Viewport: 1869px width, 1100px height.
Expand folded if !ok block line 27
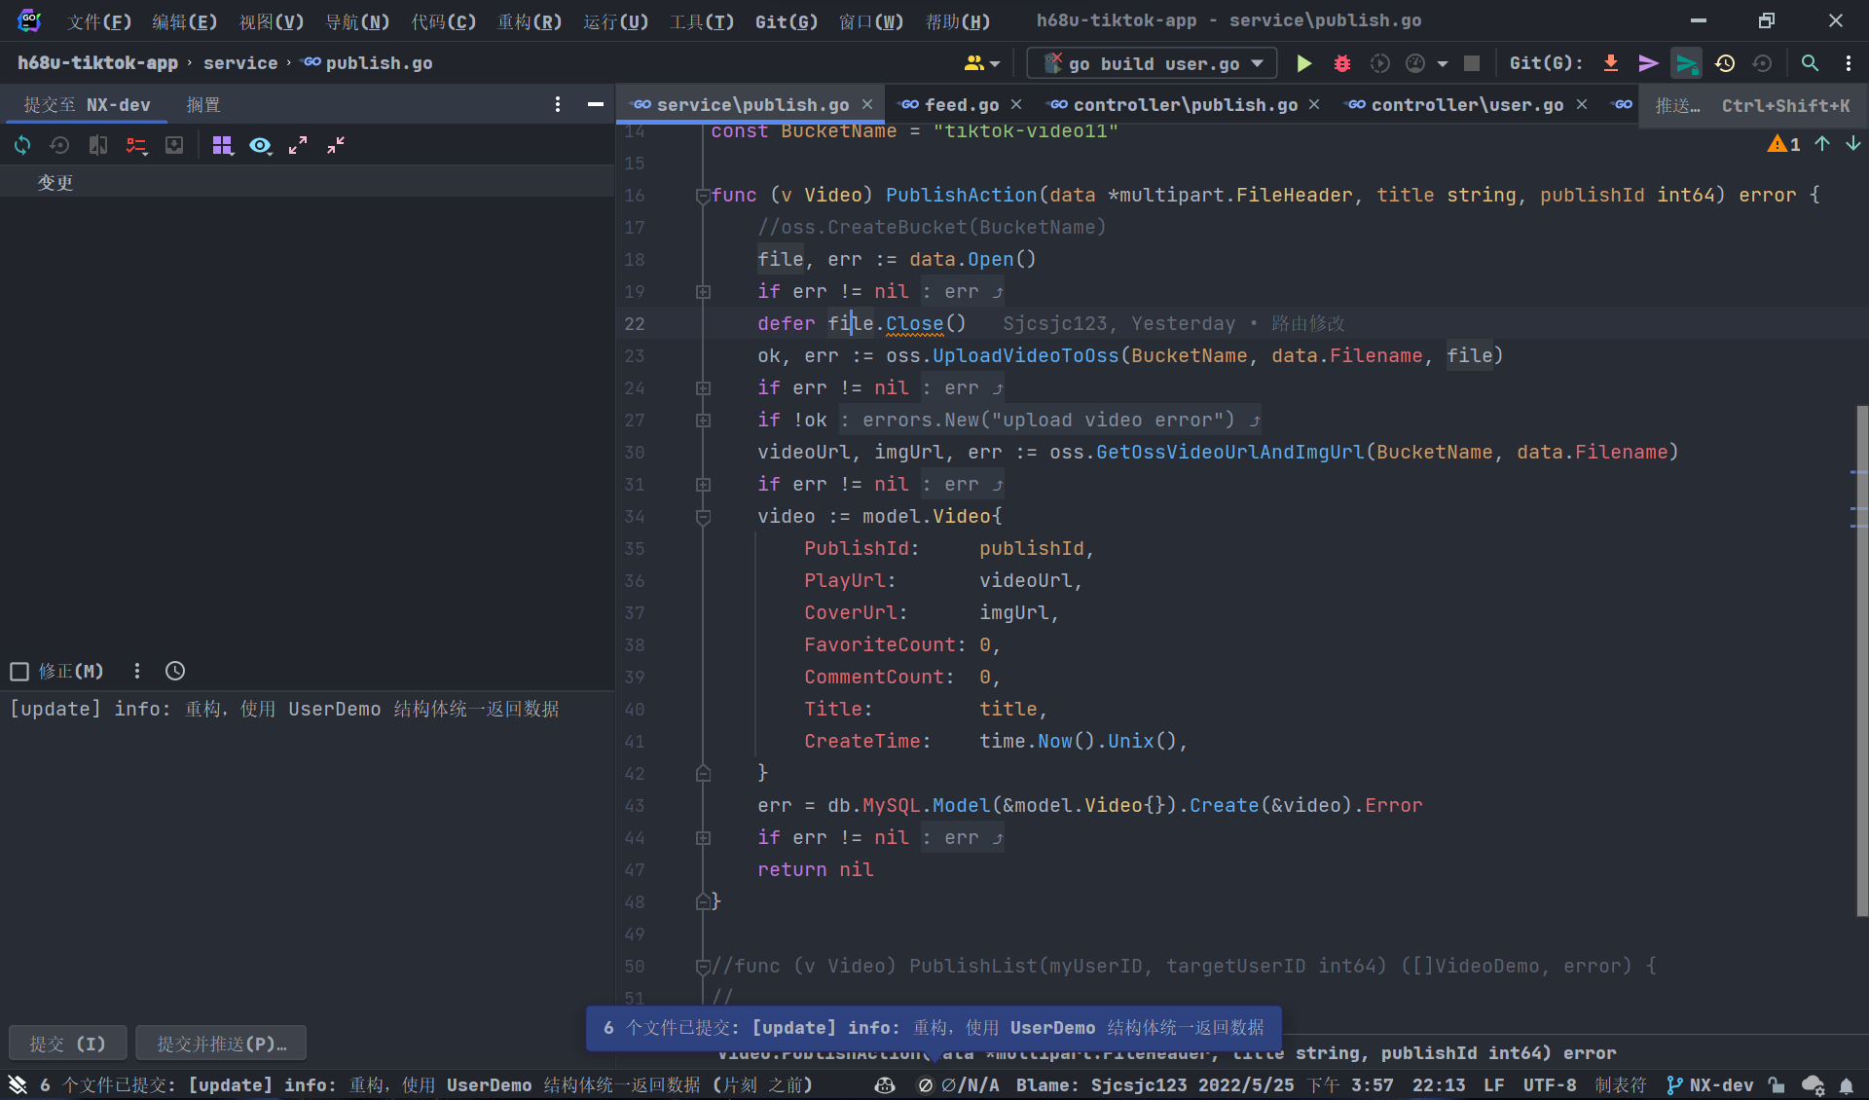coord(703,421)
